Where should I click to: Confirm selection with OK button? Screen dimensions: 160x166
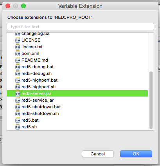(x=136, y=154)
